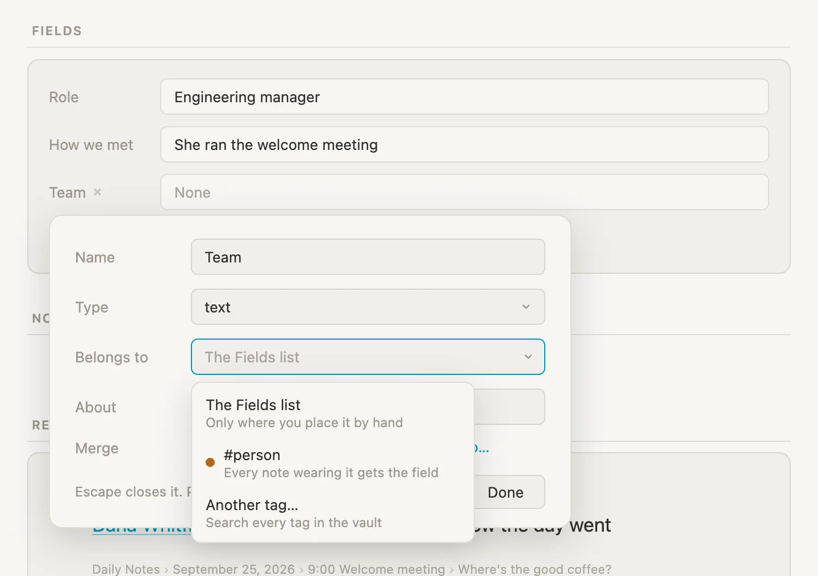Click the Merge label in the popup
The width and height of the screenshot is (818, 576).
click(97, 448)
